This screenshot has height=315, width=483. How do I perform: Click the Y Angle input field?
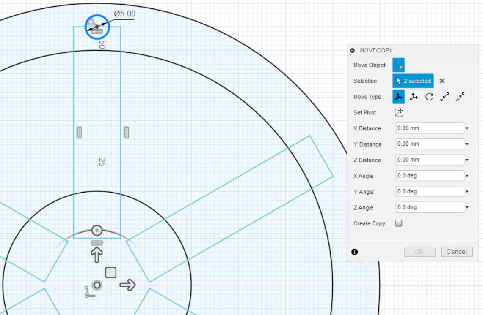tap(430, 191)
